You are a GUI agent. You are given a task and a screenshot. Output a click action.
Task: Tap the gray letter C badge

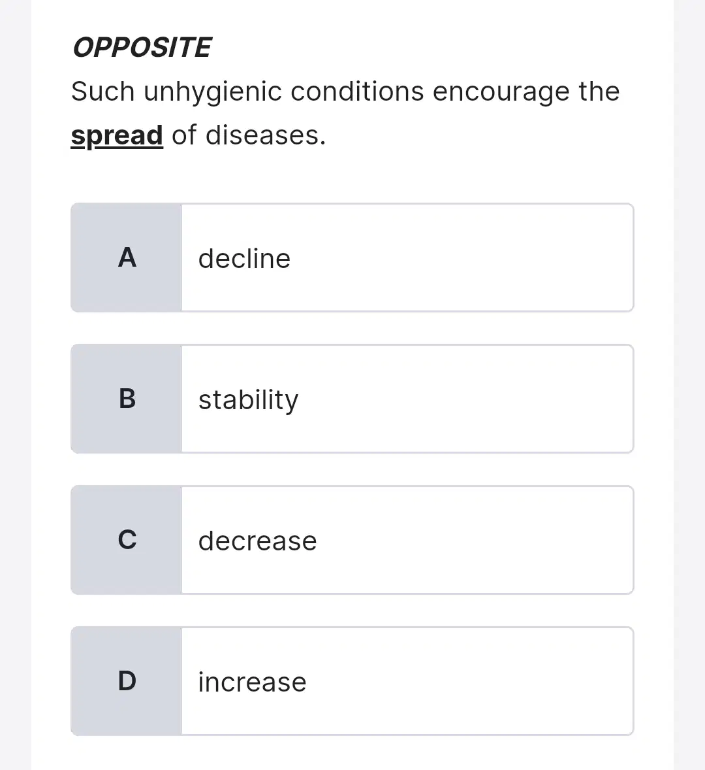tap(127, 540)
